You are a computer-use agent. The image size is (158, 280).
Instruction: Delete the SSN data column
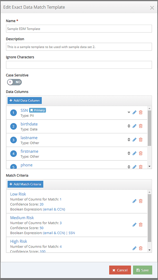coord(141,112)
